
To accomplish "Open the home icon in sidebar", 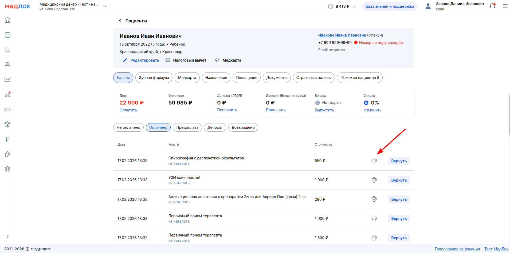I will [7, 20].
